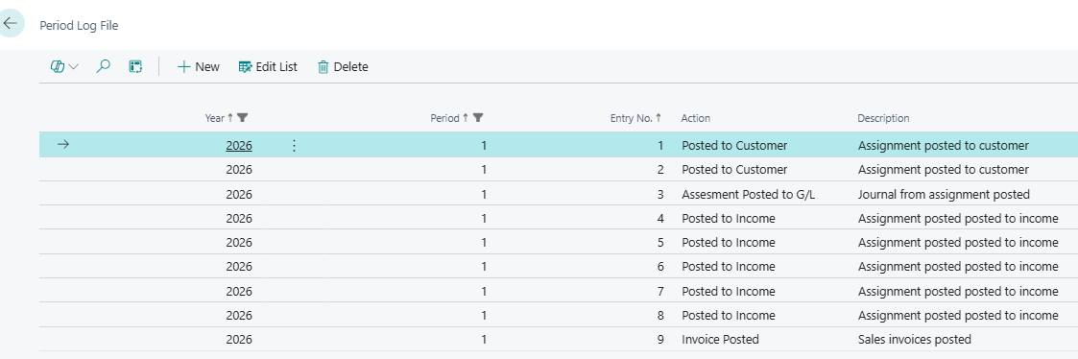Click Entry No. 6 cell
Screen dimensions: 1078x359
point(660,266)
